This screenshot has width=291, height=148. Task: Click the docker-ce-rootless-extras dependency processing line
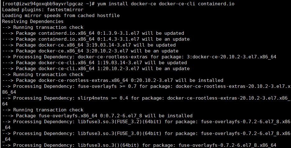click(x=139, y=57)
